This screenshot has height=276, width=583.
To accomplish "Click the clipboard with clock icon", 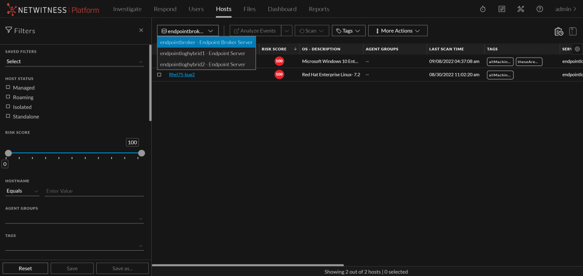I will click(x=559, y=31).
